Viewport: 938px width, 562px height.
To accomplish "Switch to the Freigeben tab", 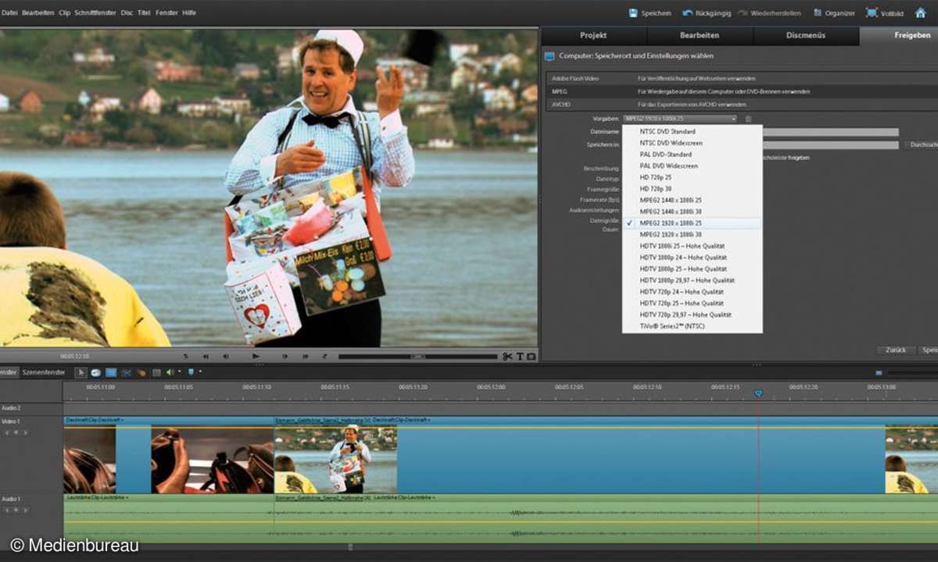I will 899,36.
